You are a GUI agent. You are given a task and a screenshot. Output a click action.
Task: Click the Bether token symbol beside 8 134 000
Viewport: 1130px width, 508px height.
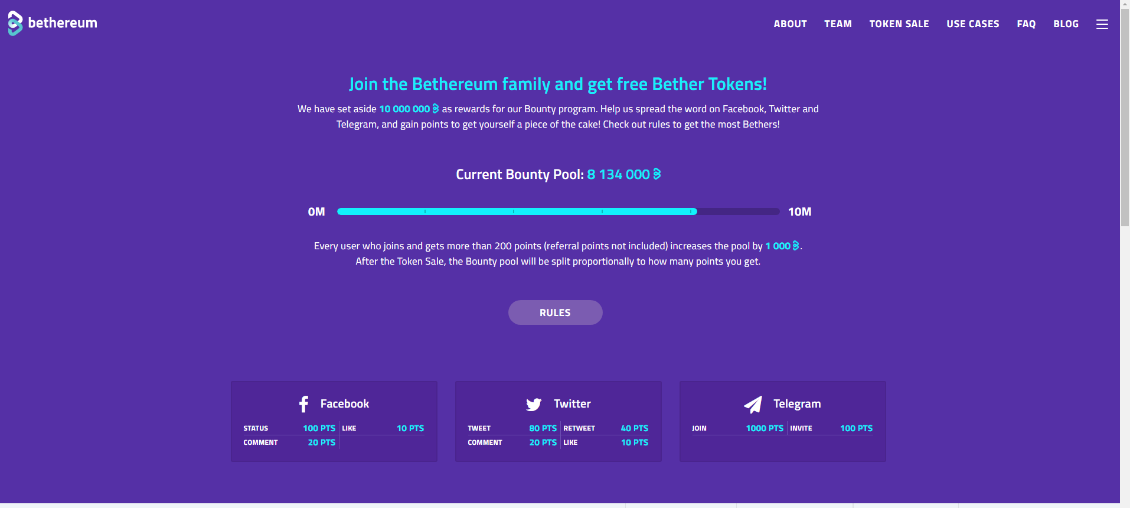(657, 174)
